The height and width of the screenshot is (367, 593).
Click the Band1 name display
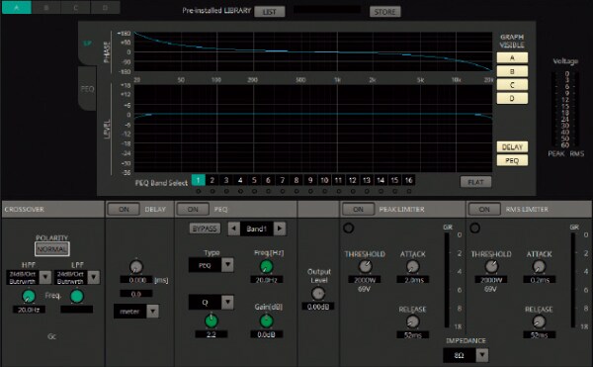pyautogui.click(x=256, y=229)
